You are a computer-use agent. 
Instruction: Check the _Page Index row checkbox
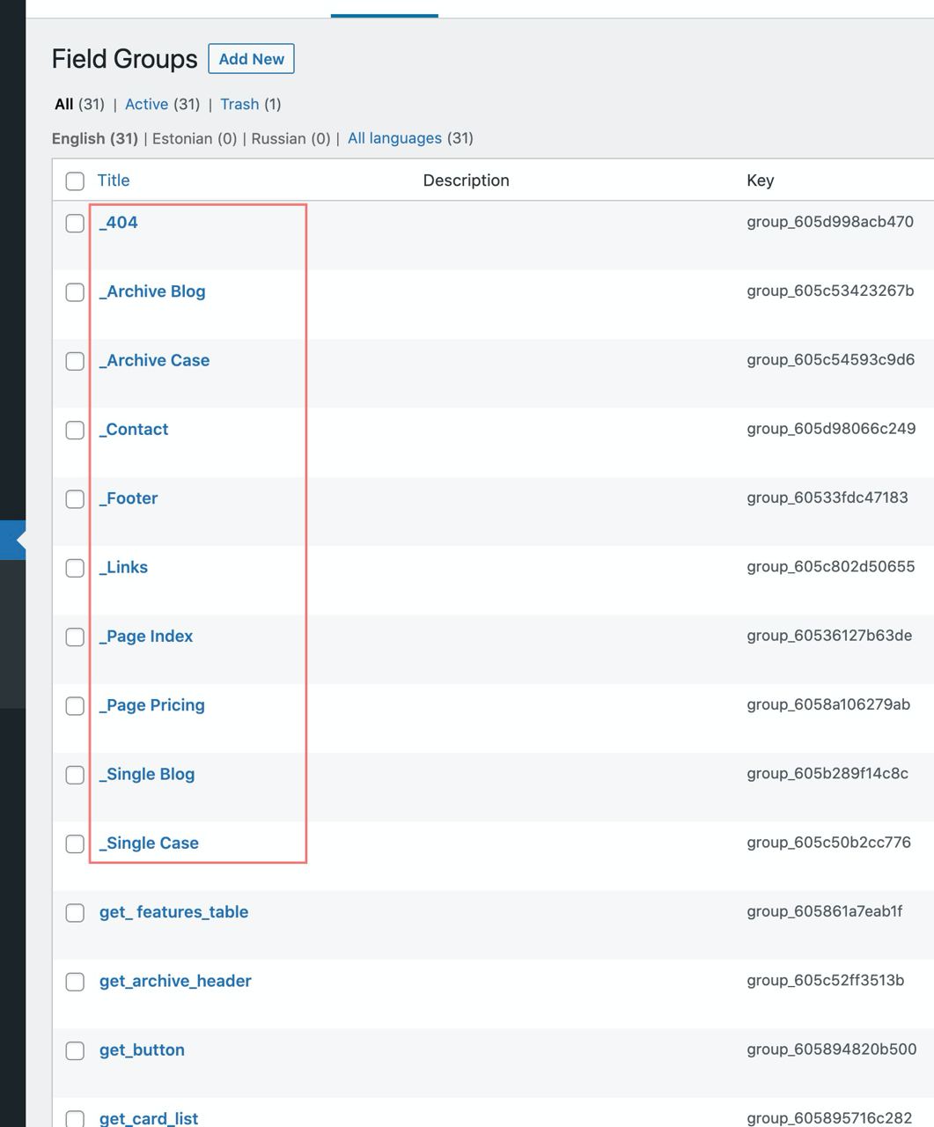(x=75, y=637)
